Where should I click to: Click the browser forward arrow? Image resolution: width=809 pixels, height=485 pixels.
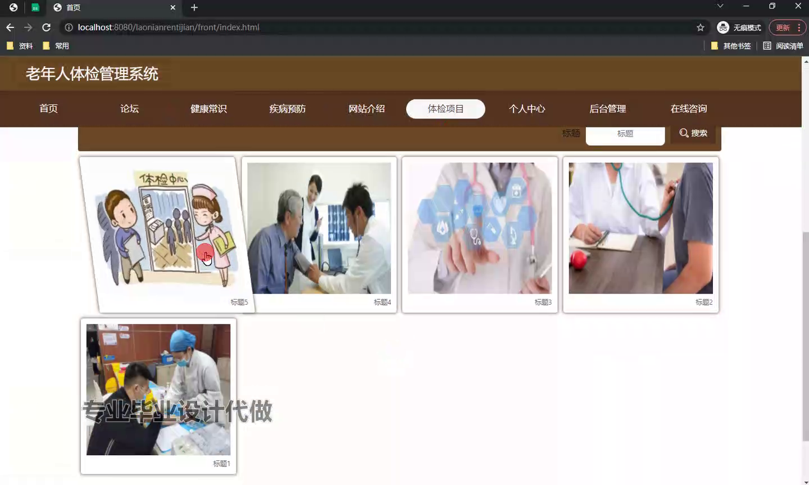click(x=28, y=28)
